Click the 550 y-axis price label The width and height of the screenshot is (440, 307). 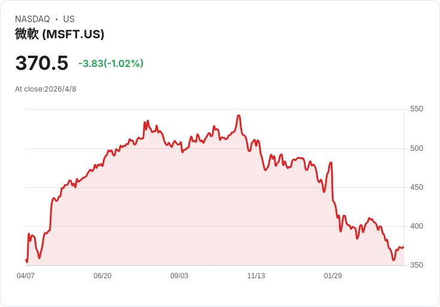pos(416,109)
